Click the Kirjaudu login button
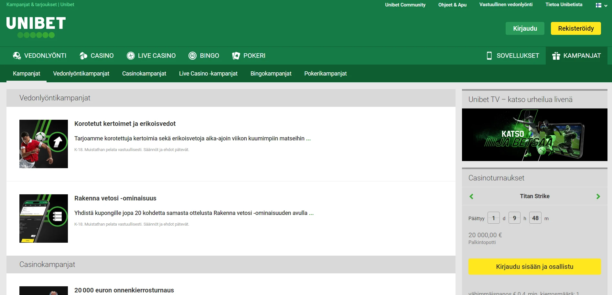612x295 pixels. click(x=525, y=28)
